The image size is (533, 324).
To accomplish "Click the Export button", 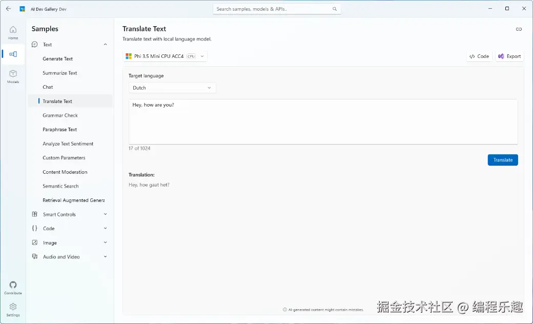I will 509,56.
